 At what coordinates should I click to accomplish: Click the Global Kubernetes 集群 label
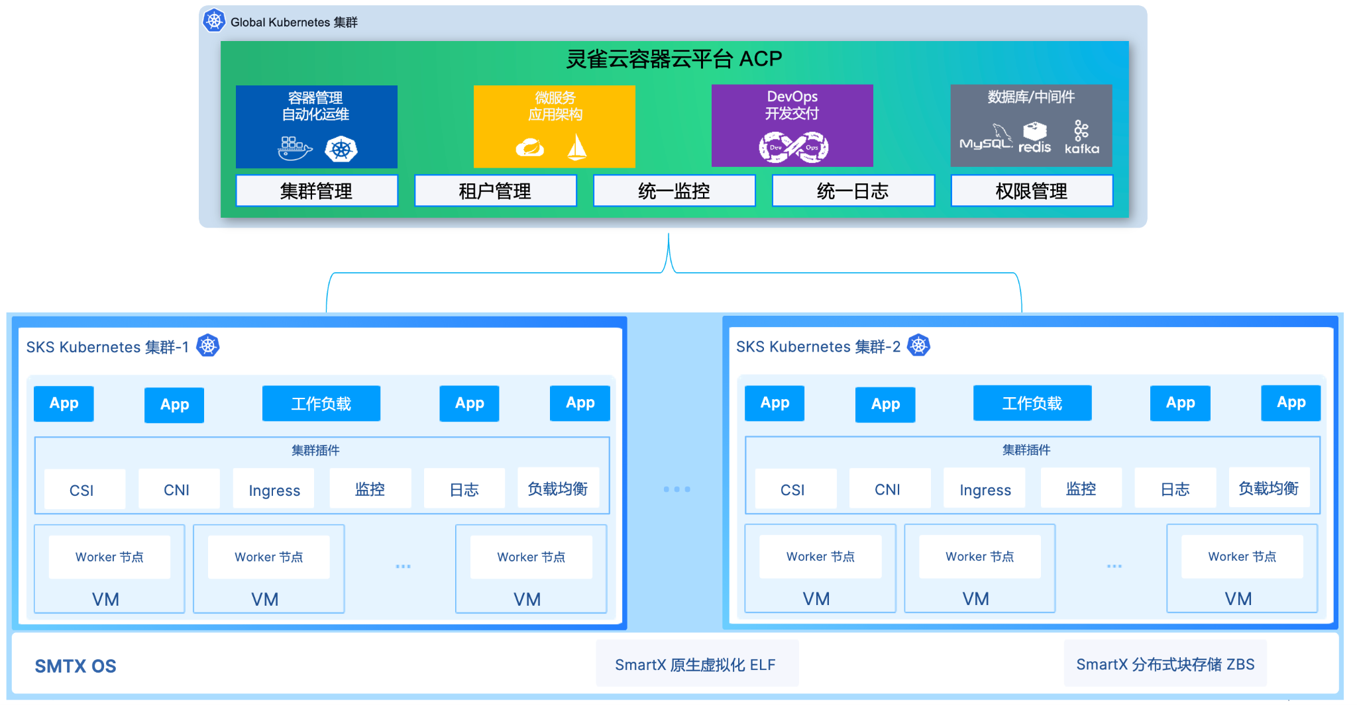point(294,22)
